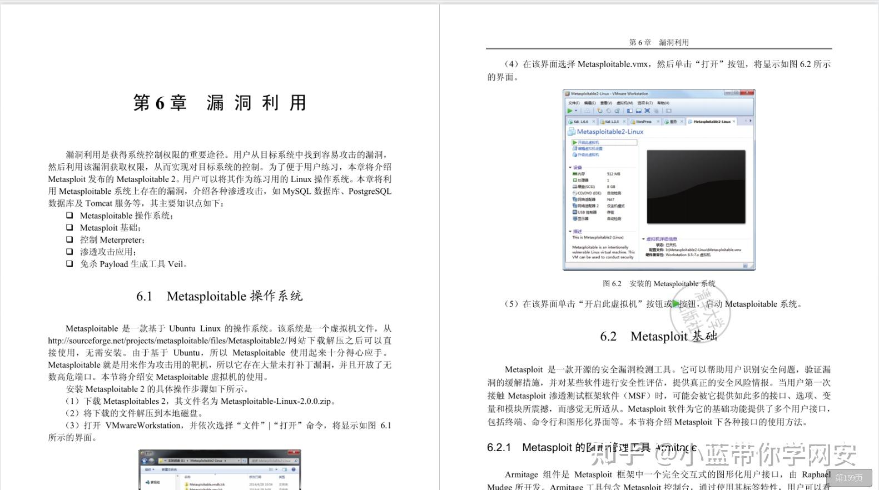Open the 虚拟机(M) menu in the VMware window
This screenshot has height=490, width=879.
coord(625,103)
